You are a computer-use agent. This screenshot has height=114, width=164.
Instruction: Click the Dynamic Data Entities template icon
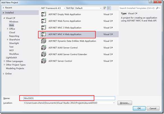pyautogui.click(x=44, y=41)
